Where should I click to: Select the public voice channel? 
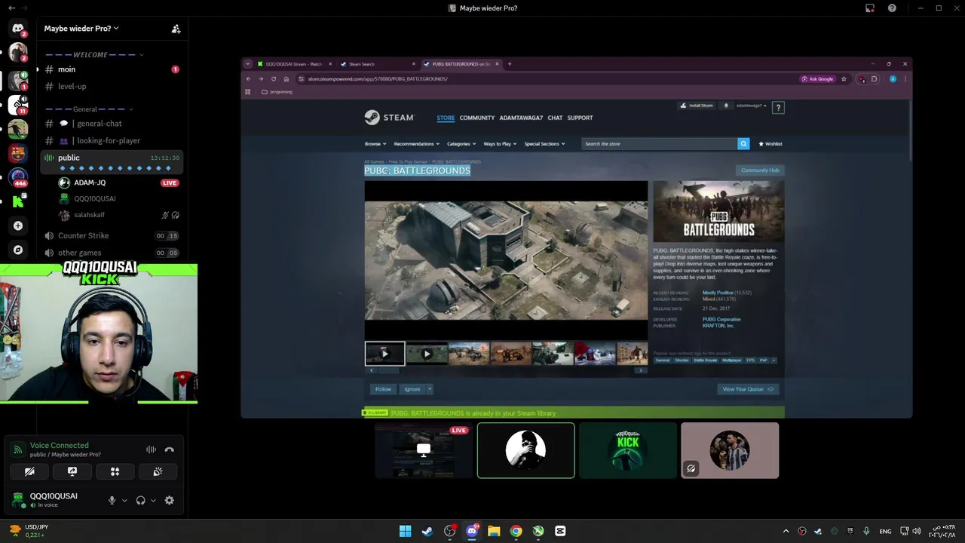click(x=112, y=158)
